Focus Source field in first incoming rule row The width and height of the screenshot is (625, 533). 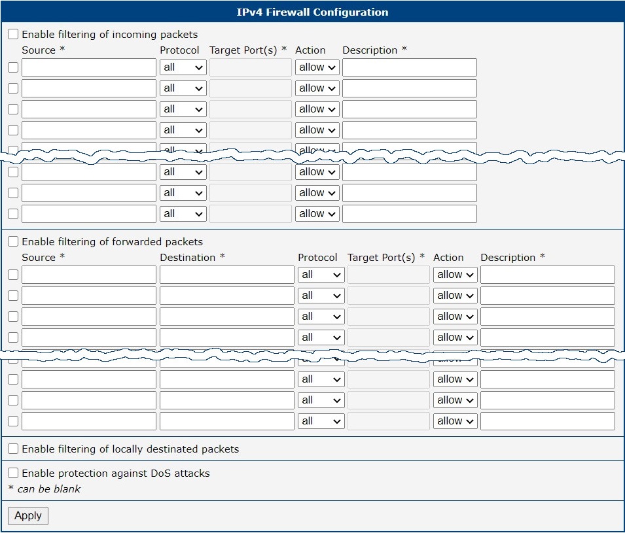click(x=89, y=67)
